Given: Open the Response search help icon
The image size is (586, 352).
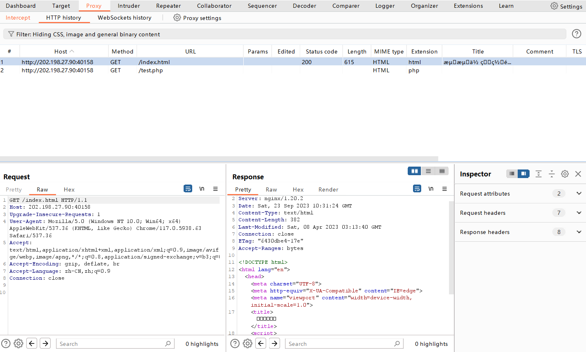Looking at the screenshot, I should click(x=235, y=343).
